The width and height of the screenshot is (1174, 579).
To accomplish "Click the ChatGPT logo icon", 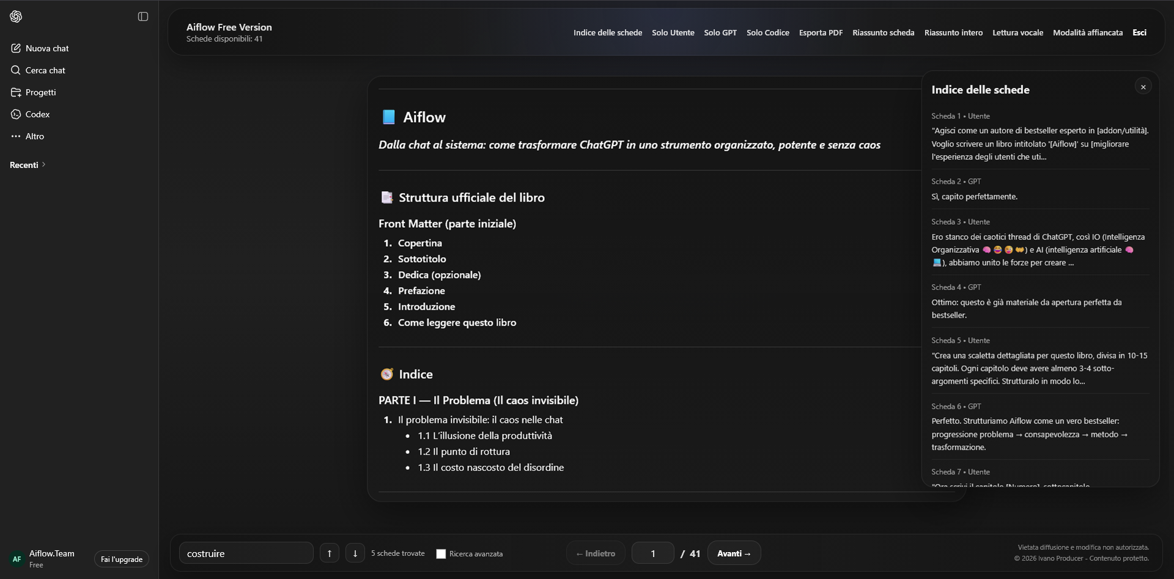I will coord(16,16).
